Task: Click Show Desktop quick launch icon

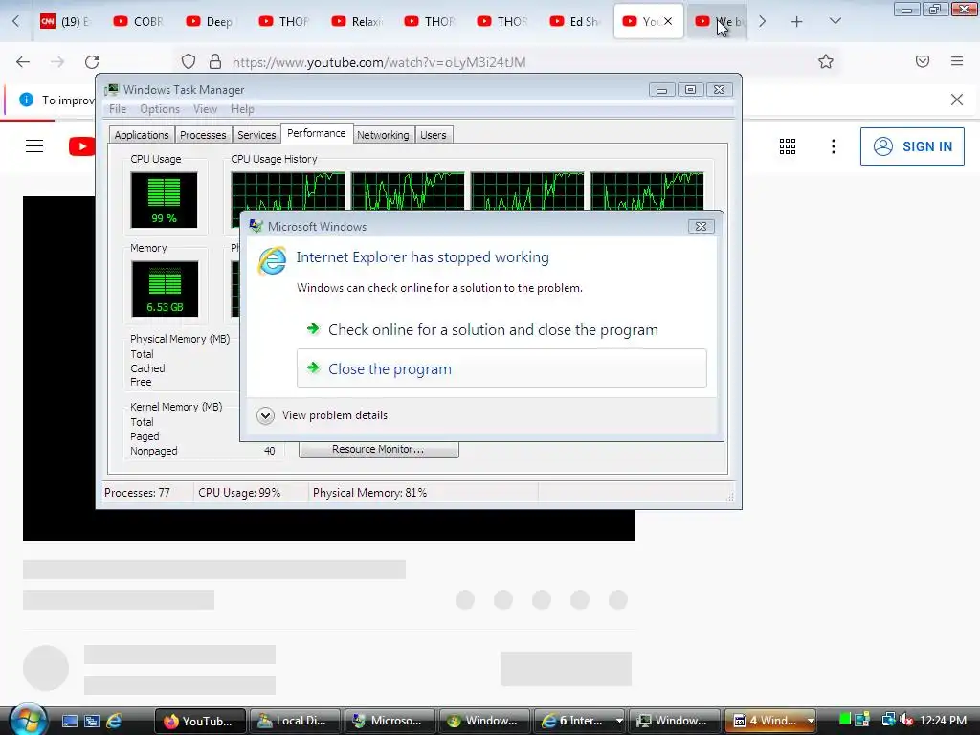Action: (x=69, y=721)
